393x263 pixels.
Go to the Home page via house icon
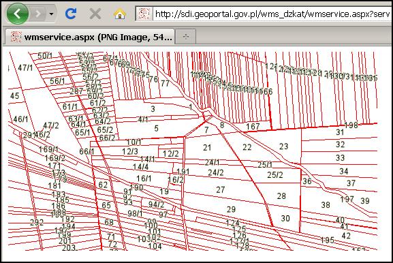pos(120,14)
